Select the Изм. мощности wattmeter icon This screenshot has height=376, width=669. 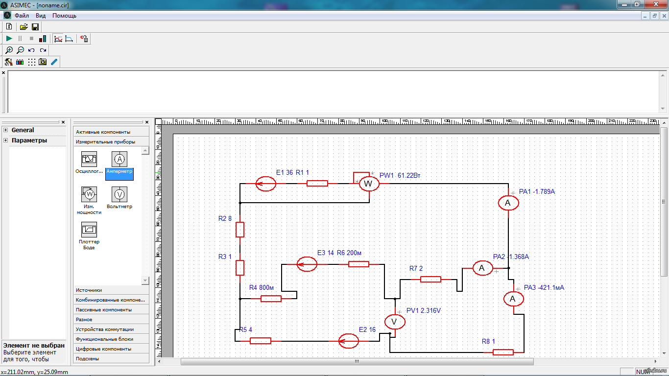pyautogui.click(x=89, y=194)
